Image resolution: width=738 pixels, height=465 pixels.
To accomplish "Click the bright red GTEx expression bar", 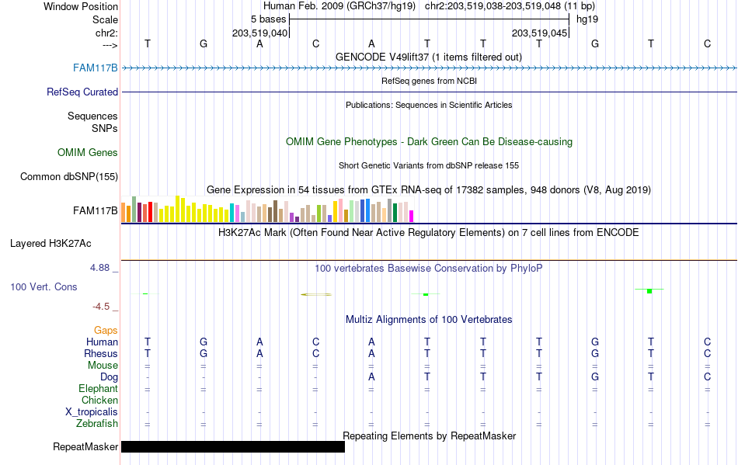I will [x=150, y=212].
